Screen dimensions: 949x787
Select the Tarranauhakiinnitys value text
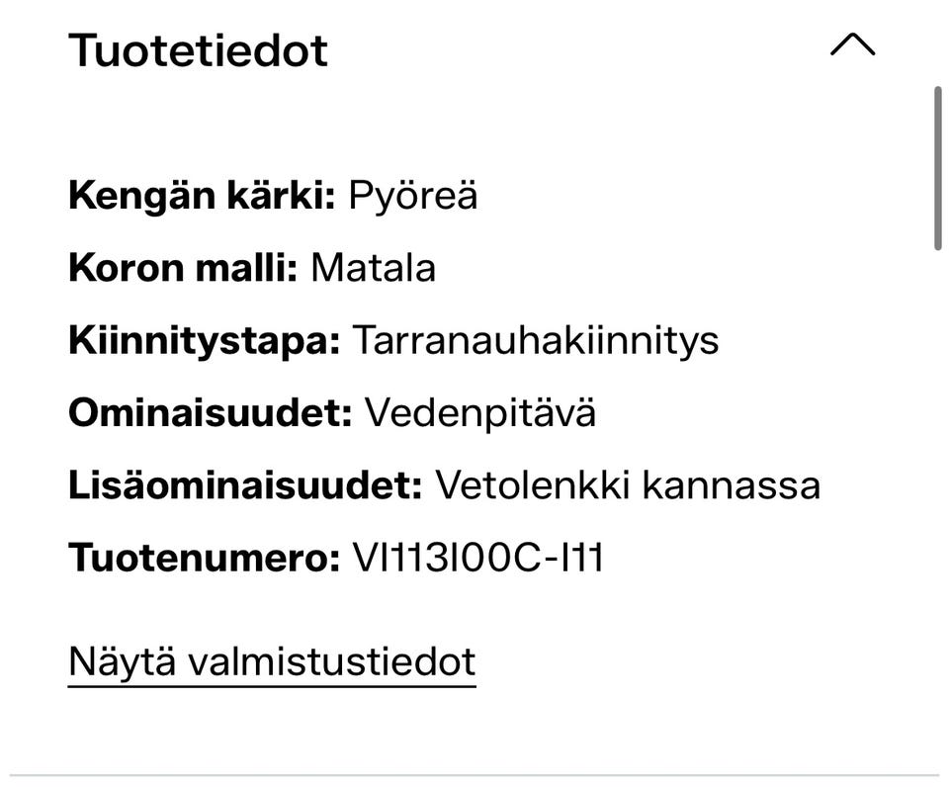tap(540, 338)
